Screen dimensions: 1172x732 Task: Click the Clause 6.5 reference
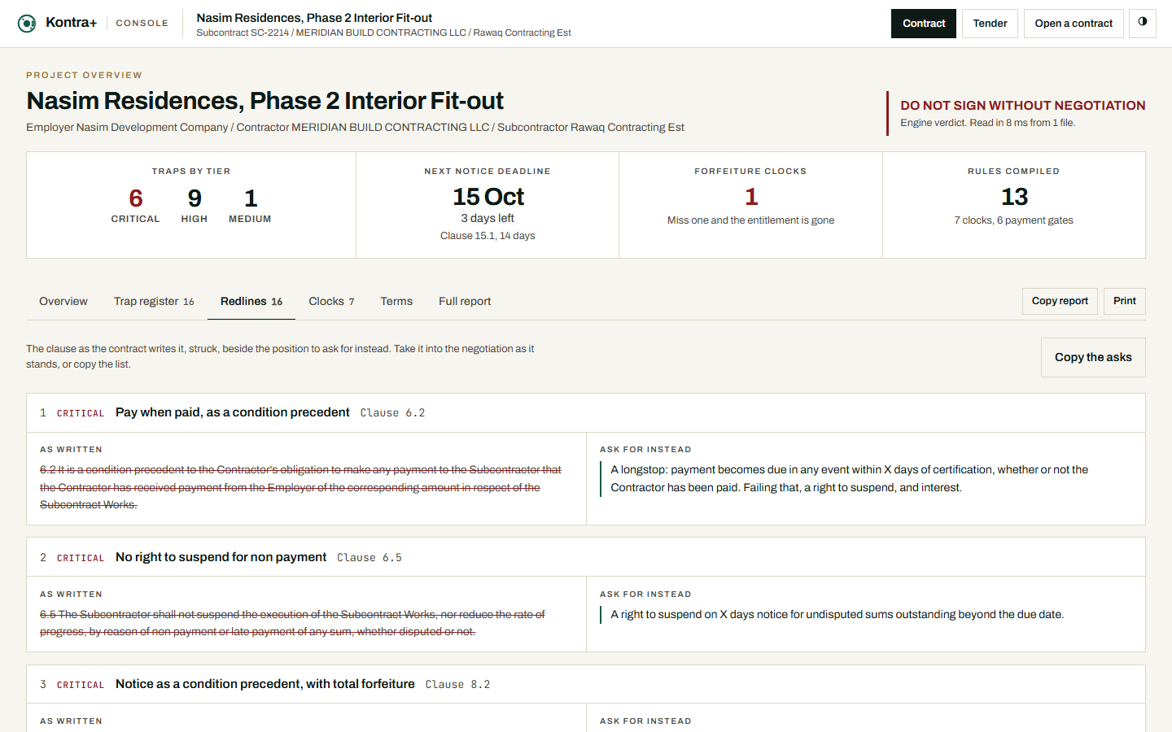click(370, 558)
